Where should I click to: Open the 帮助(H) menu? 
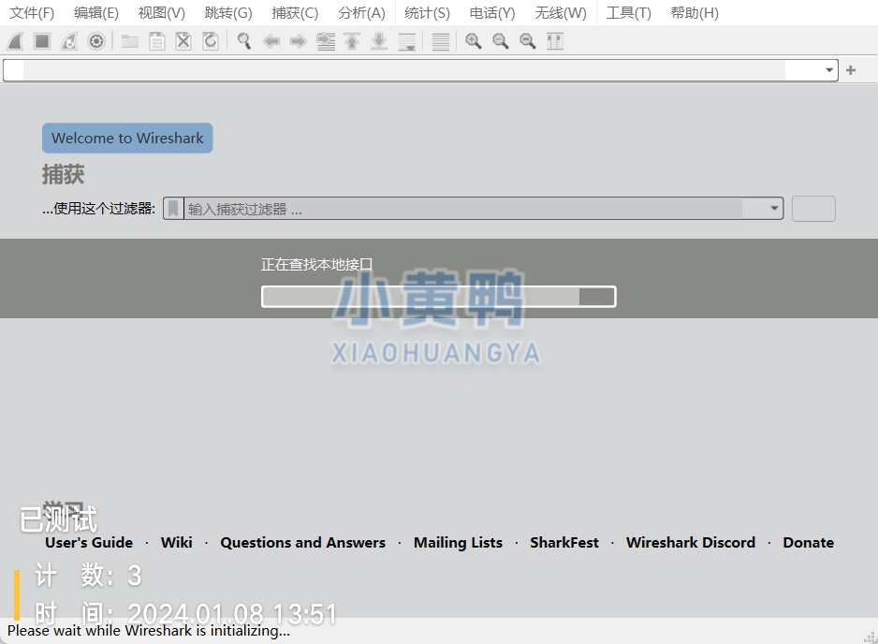[x=695, y=13]
